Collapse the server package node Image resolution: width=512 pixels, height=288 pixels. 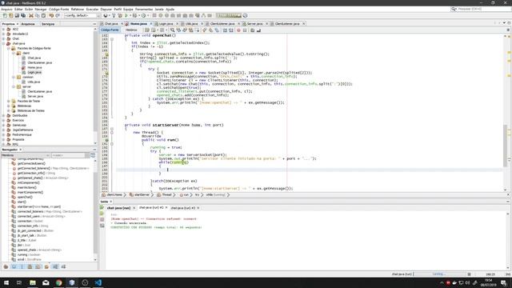tap(14, 87)
